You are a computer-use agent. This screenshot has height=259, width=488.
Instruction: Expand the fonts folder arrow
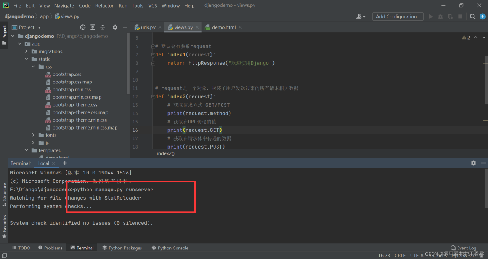pos(33,135)
